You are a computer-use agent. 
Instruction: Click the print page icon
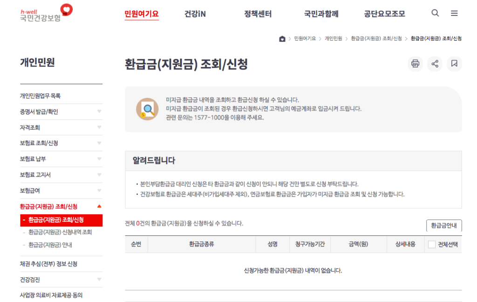pyautogui.click(x=415, y=64)
